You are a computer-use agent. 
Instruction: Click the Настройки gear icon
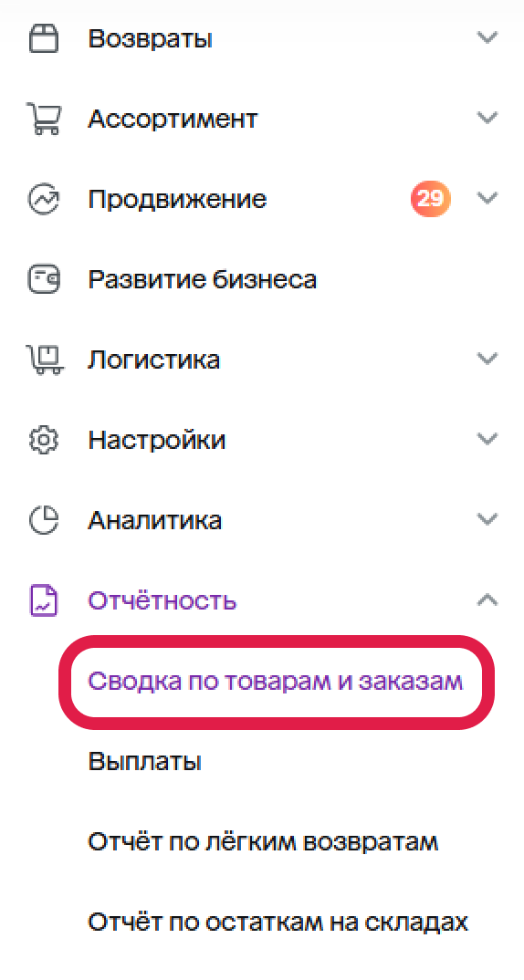tap(44, 441)
